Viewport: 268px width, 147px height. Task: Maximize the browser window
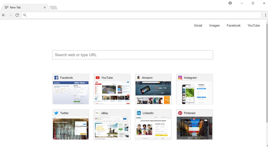click(253, 3)
